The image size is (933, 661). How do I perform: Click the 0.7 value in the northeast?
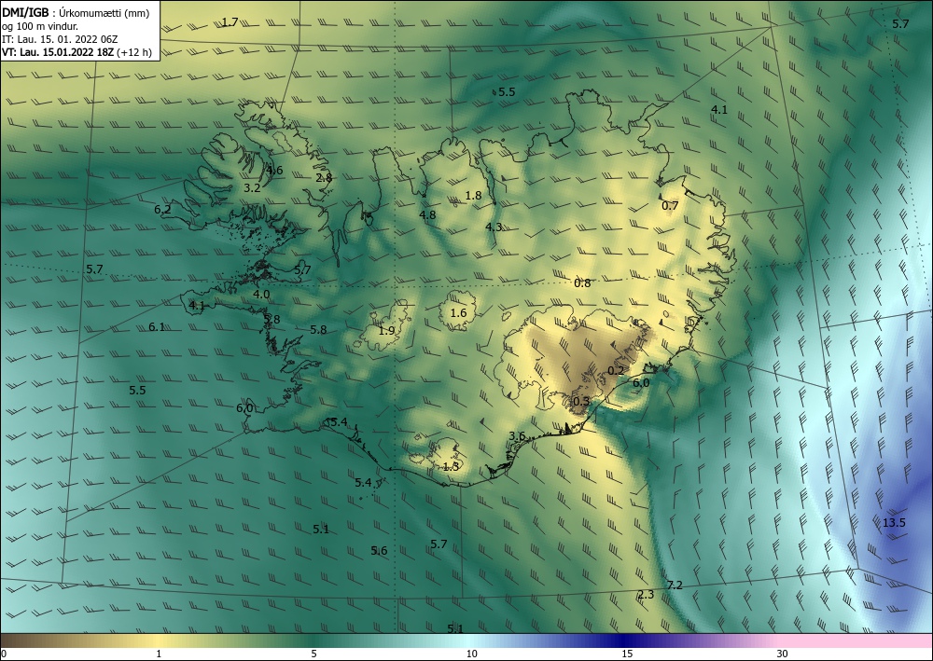click(x=670, y=206)
